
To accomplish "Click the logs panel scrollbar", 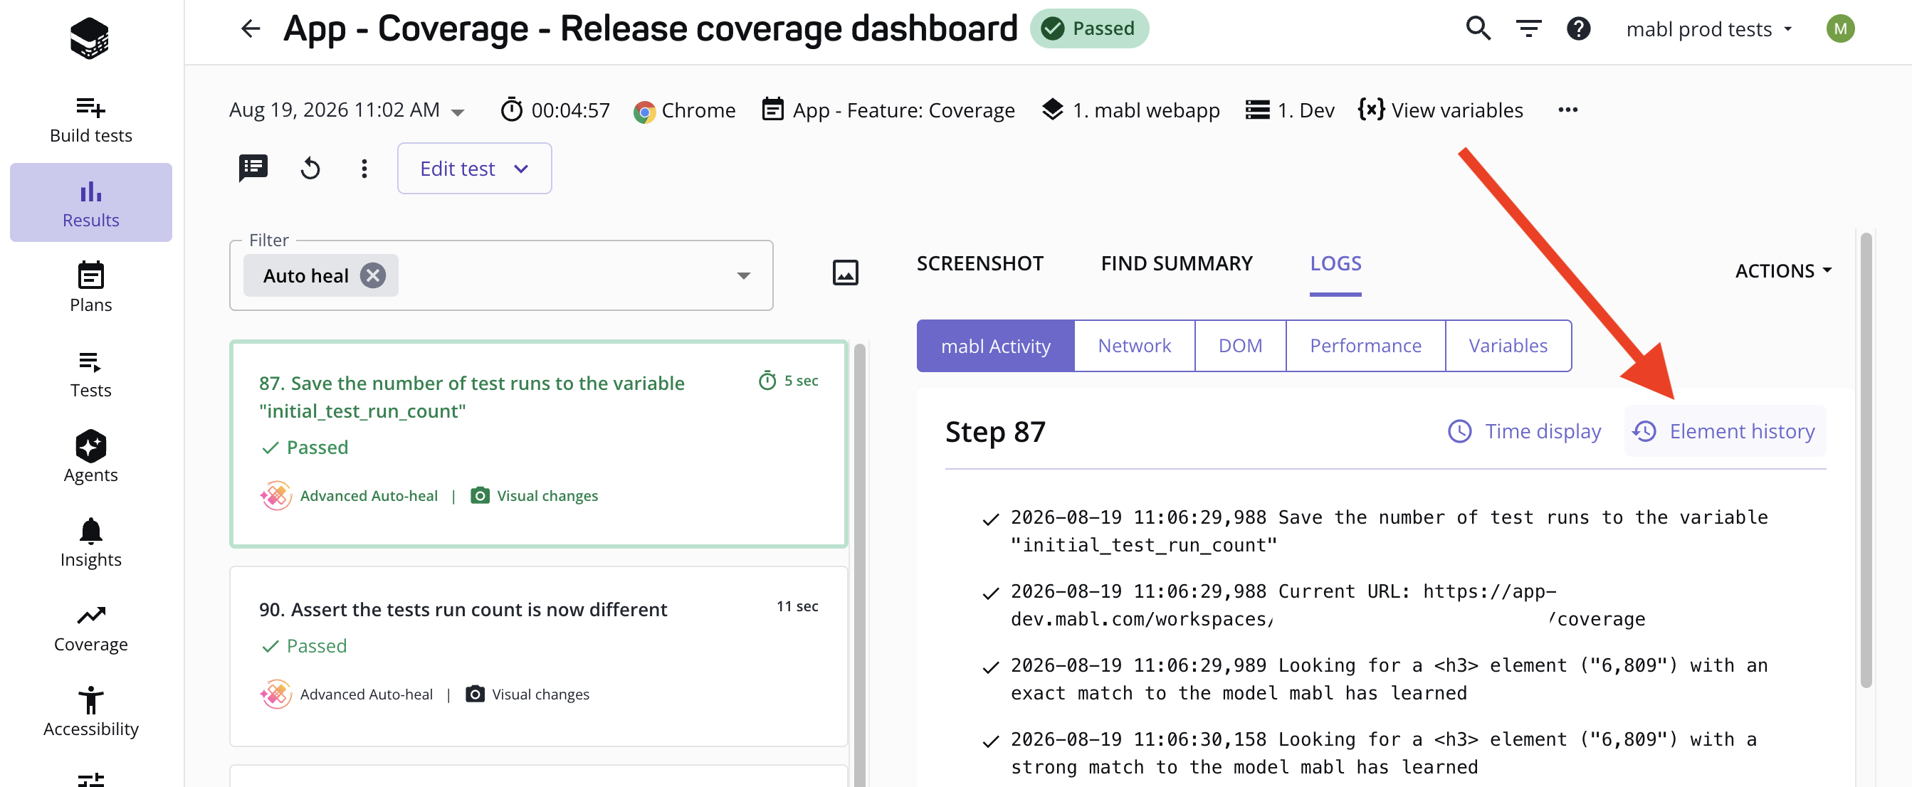I will pyautogui.click(x=1866, y=460).
